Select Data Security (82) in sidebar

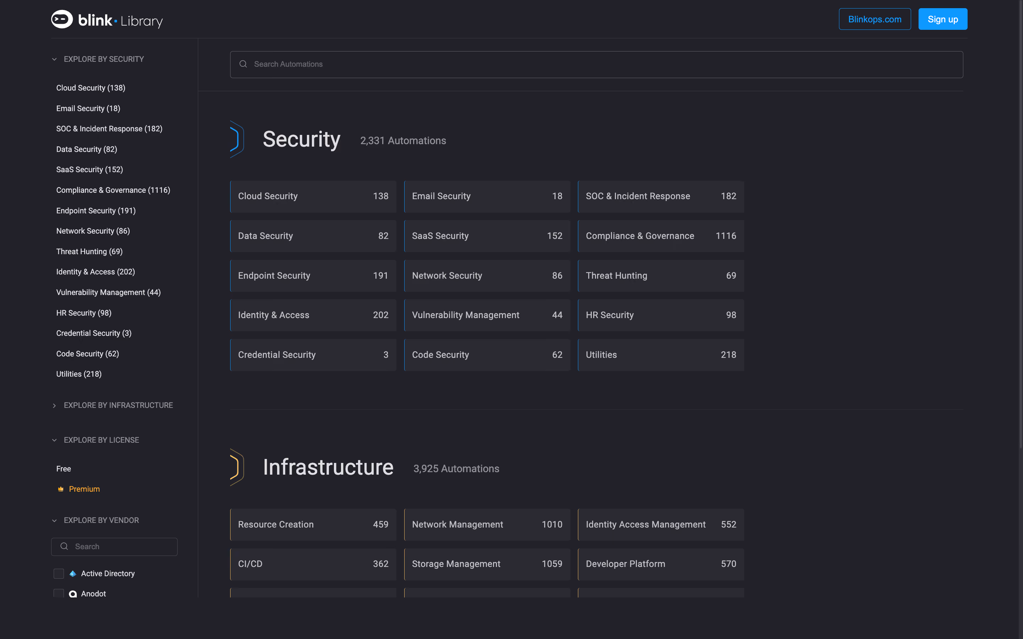pos(87,149)
